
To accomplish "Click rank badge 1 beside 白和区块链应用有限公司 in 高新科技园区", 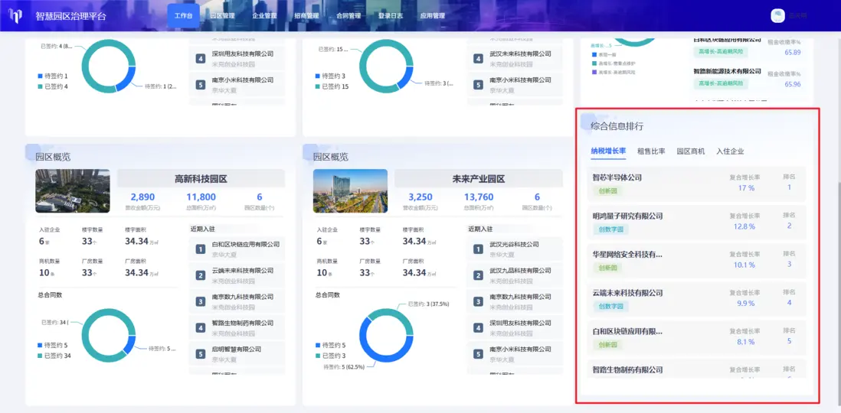I will 201,249.
